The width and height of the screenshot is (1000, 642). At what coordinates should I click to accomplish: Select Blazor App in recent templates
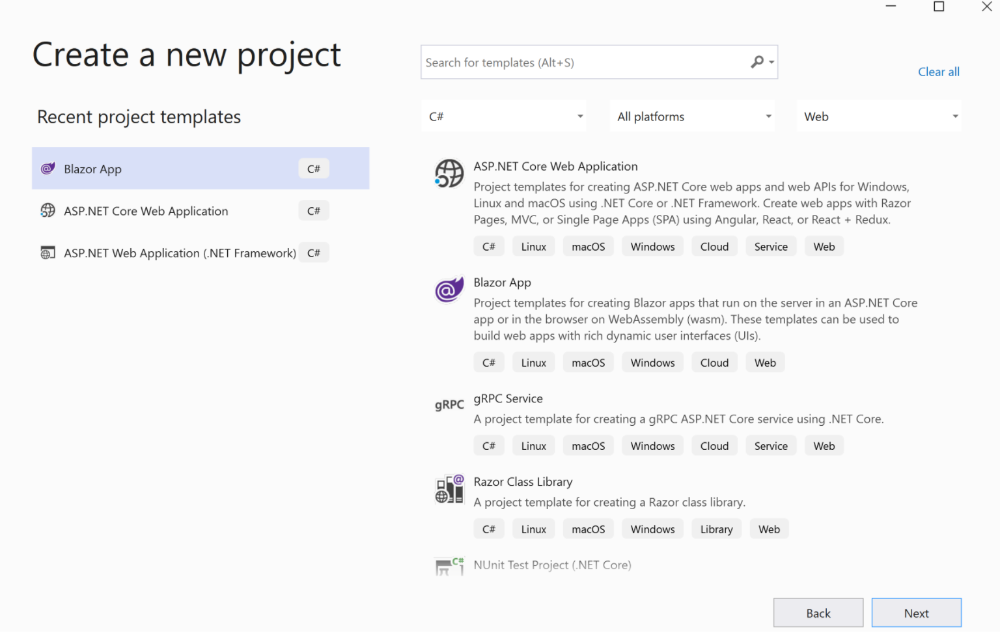click(201, 169)
